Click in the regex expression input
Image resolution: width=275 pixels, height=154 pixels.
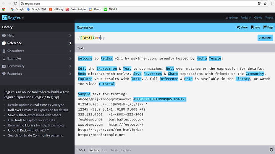point(167,38)
